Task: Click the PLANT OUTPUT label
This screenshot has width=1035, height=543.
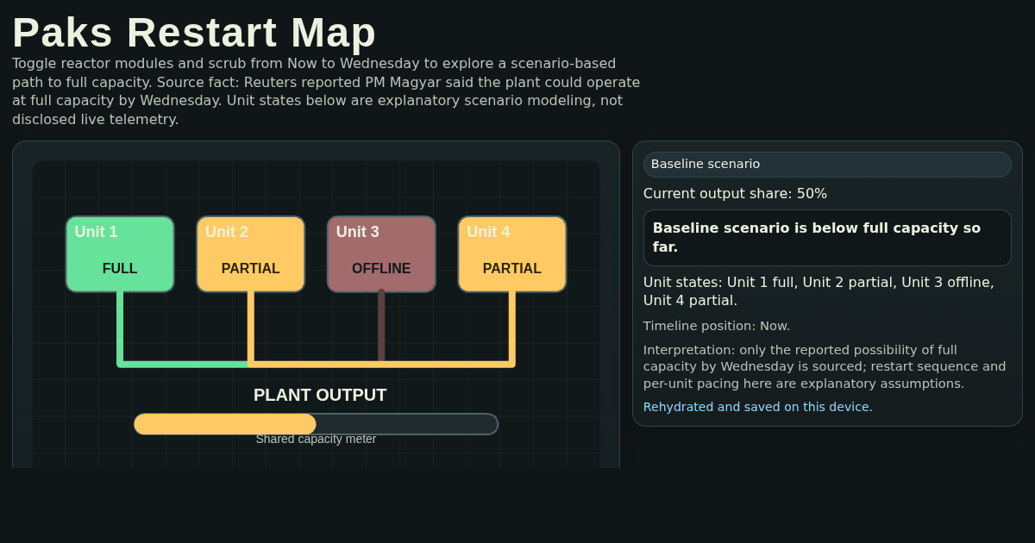Action: coord(320,395)
